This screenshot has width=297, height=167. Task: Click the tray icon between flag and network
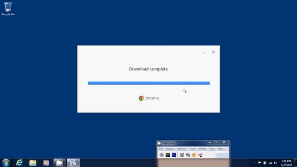265,163
